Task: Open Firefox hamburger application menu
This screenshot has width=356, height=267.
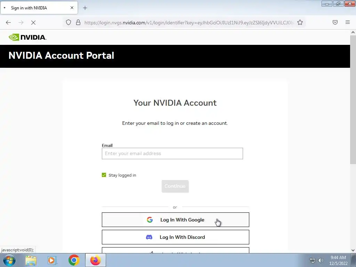Action: pos(347,22)
